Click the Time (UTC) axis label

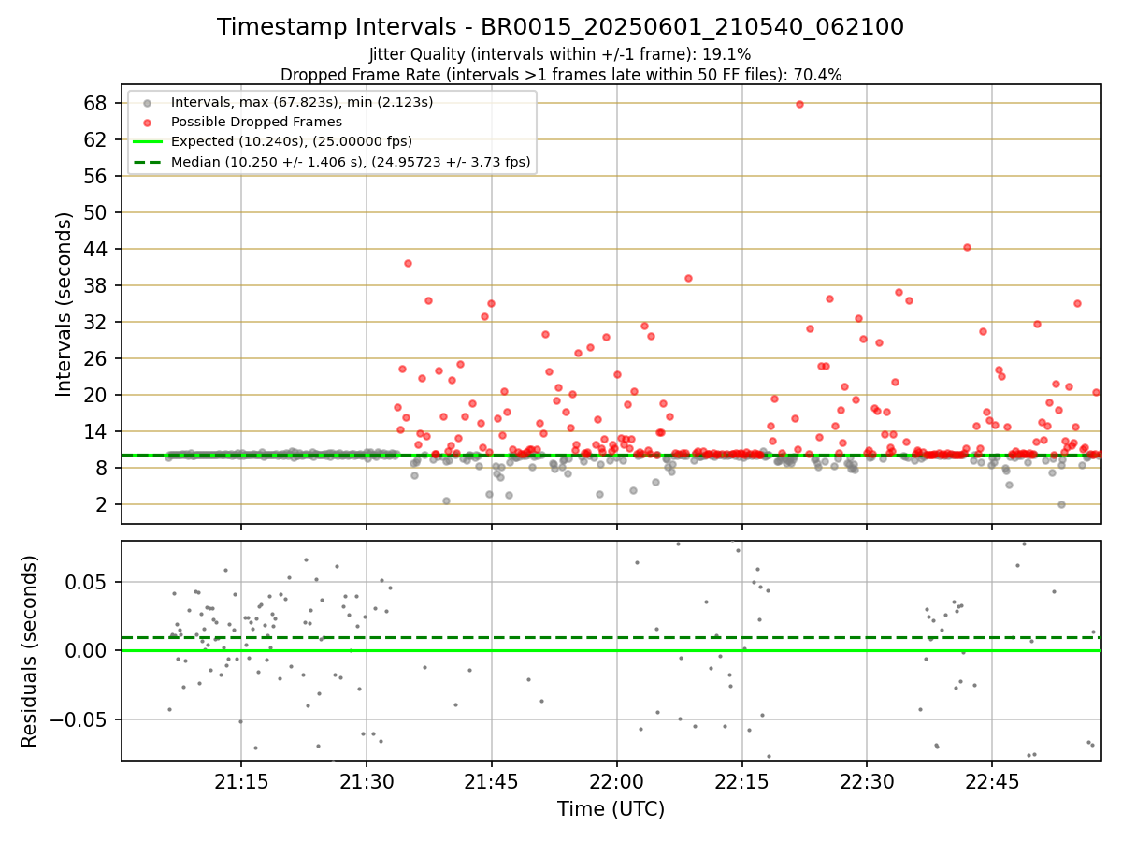click(x=611, y=809)
